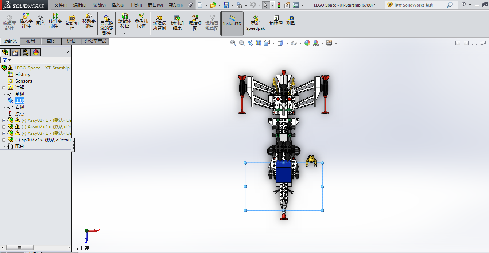Image resolution: width=489 pixels, height=253 pixels.
Task: Click the 更新 Speedpak tool
Action: [x=255, y=23]
